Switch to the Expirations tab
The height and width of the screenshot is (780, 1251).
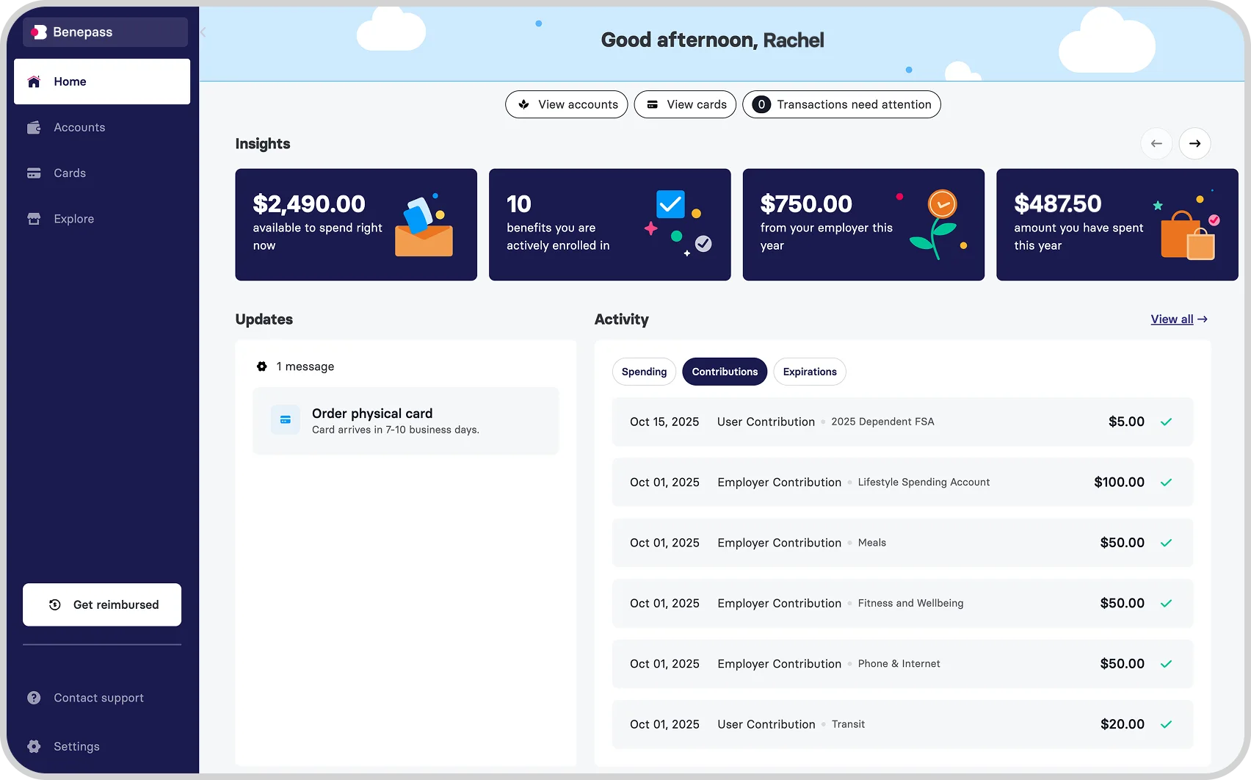point(809,372)
